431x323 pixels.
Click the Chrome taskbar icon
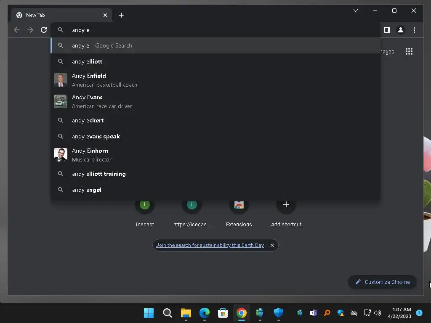point(241,313)
